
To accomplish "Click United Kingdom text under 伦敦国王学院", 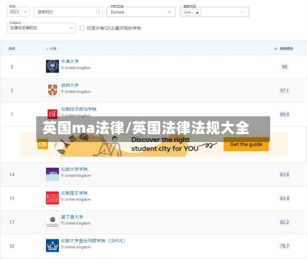I will pyautogui.click(x=77, y=200).
